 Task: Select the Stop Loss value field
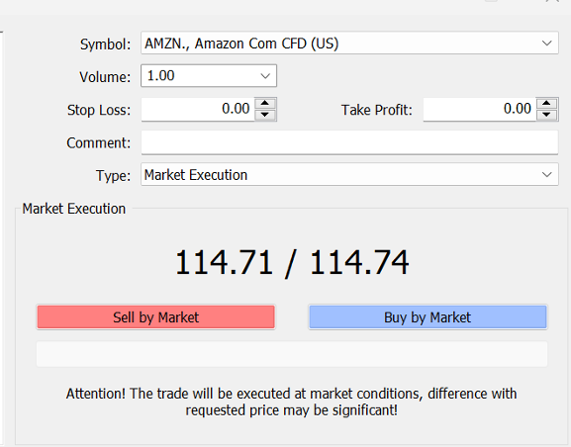pos(198,109)
